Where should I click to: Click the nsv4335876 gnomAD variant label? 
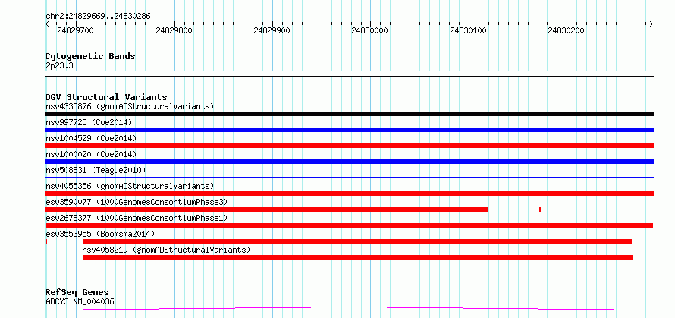pos(130,106)
